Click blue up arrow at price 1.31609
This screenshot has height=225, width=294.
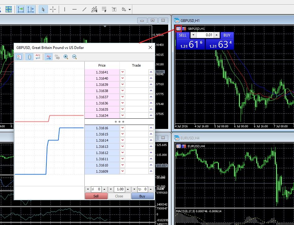point(151,171)
